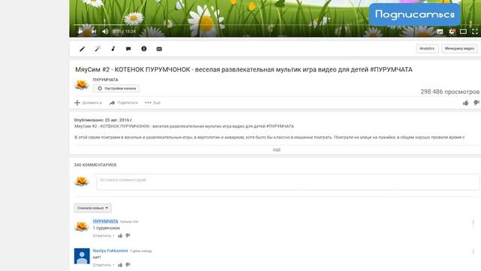Viewport: 481px width, 271px height.
Task: Open the cards info icon
Action: click(144, 49)
